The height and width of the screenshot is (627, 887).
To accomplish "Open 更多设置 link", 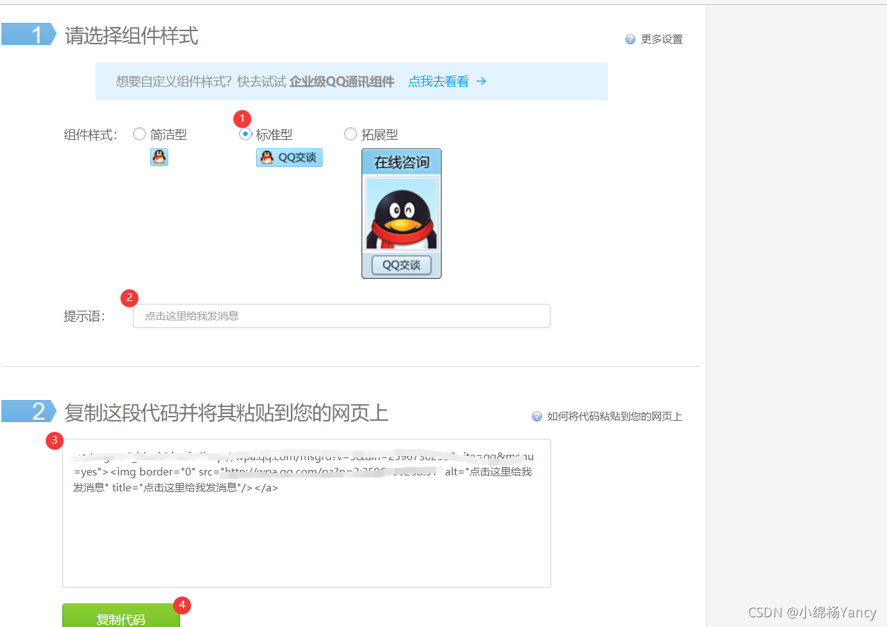I will pyautogui.click(x=662, y=39).
